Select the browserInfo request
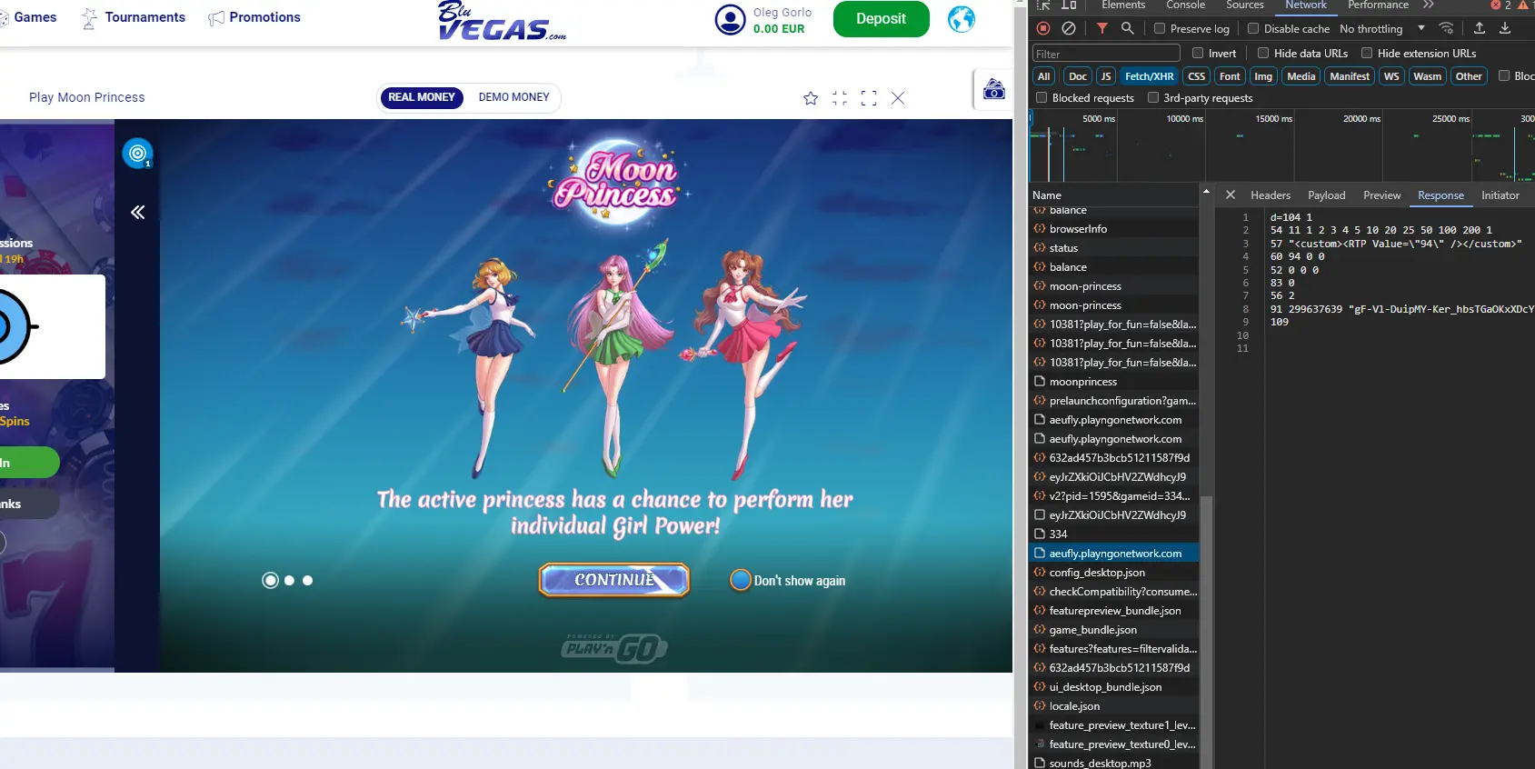 (x=1114, y=229)
